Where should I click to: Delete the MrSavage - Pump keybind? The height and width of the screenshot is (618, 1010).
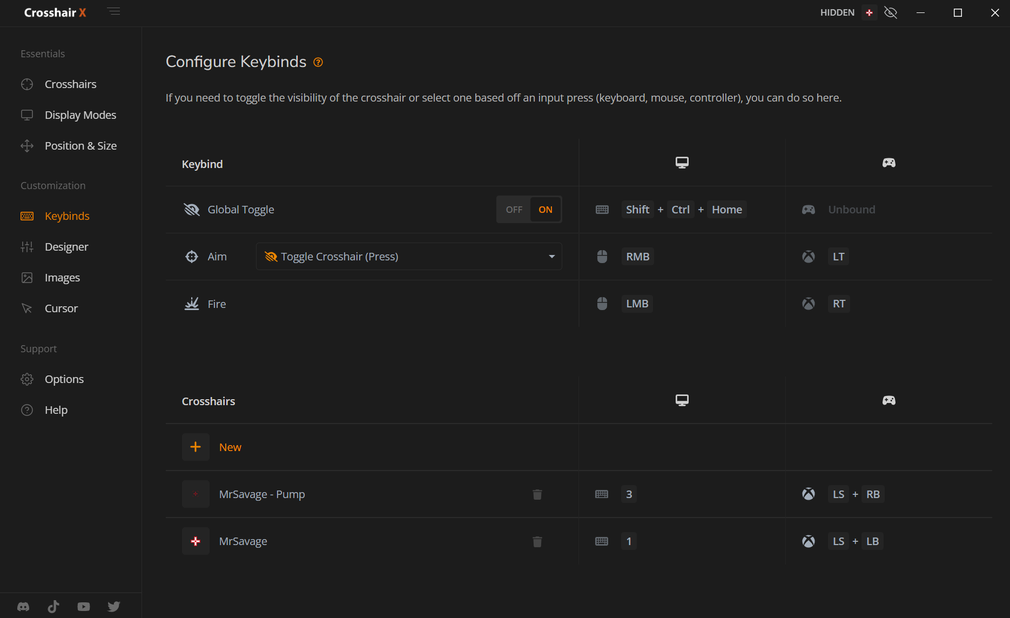click(x=537, y=494)
